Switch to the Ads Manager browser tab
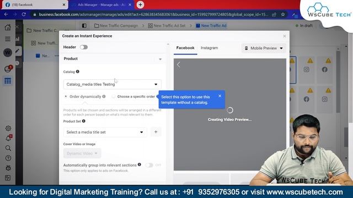The width and height of the screenshot is (353, 198). click(101, 5)
